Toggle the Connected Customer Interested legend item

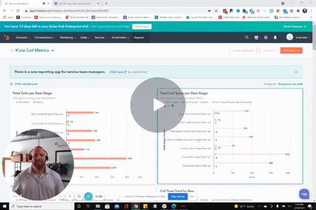(232, 102)
